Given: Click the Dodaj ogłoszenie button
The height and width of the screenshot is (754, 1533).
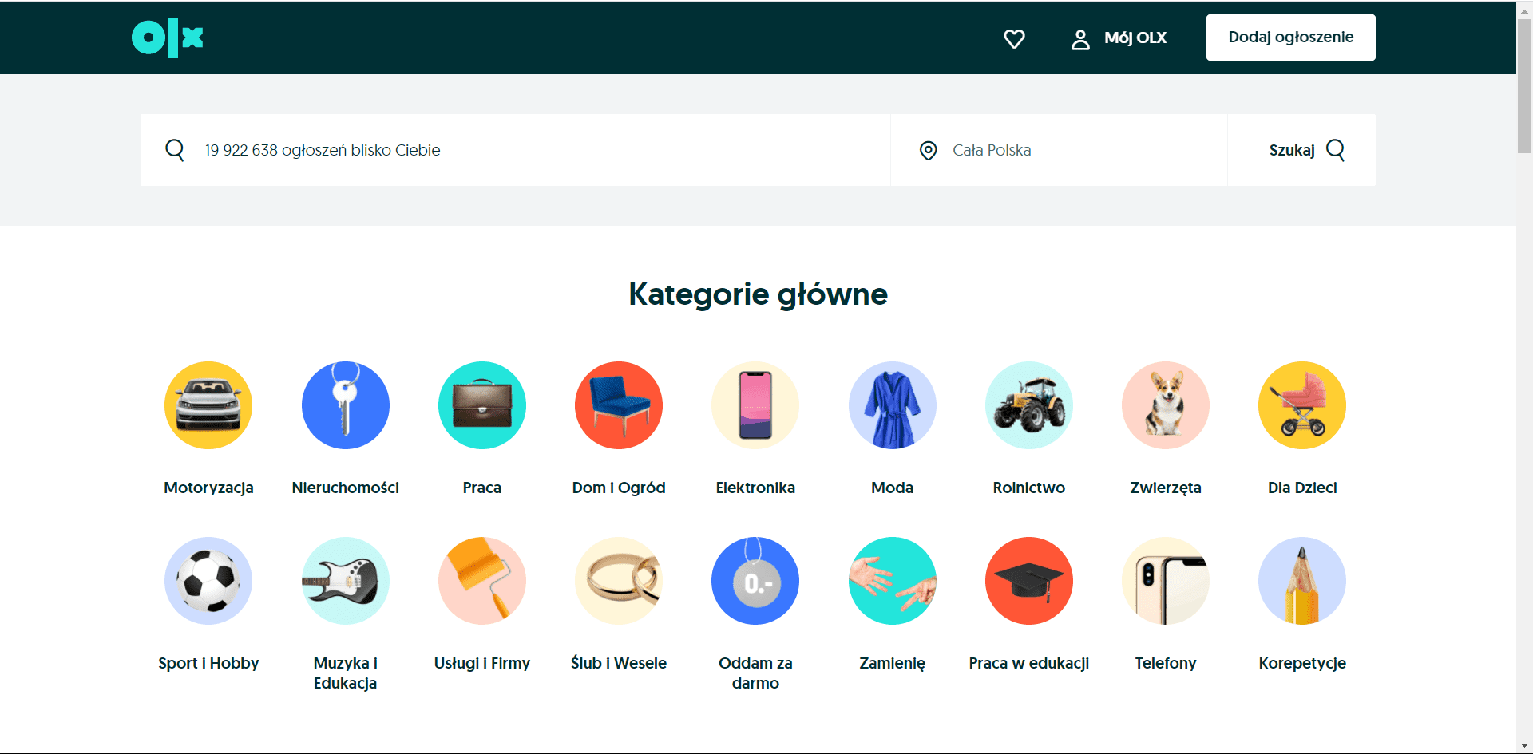Looking at the screenshot, I should click(x=1290, y=38).
